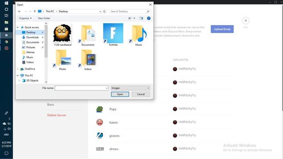
Task: Open the Windows Start menu
Action: click(6, 3)
